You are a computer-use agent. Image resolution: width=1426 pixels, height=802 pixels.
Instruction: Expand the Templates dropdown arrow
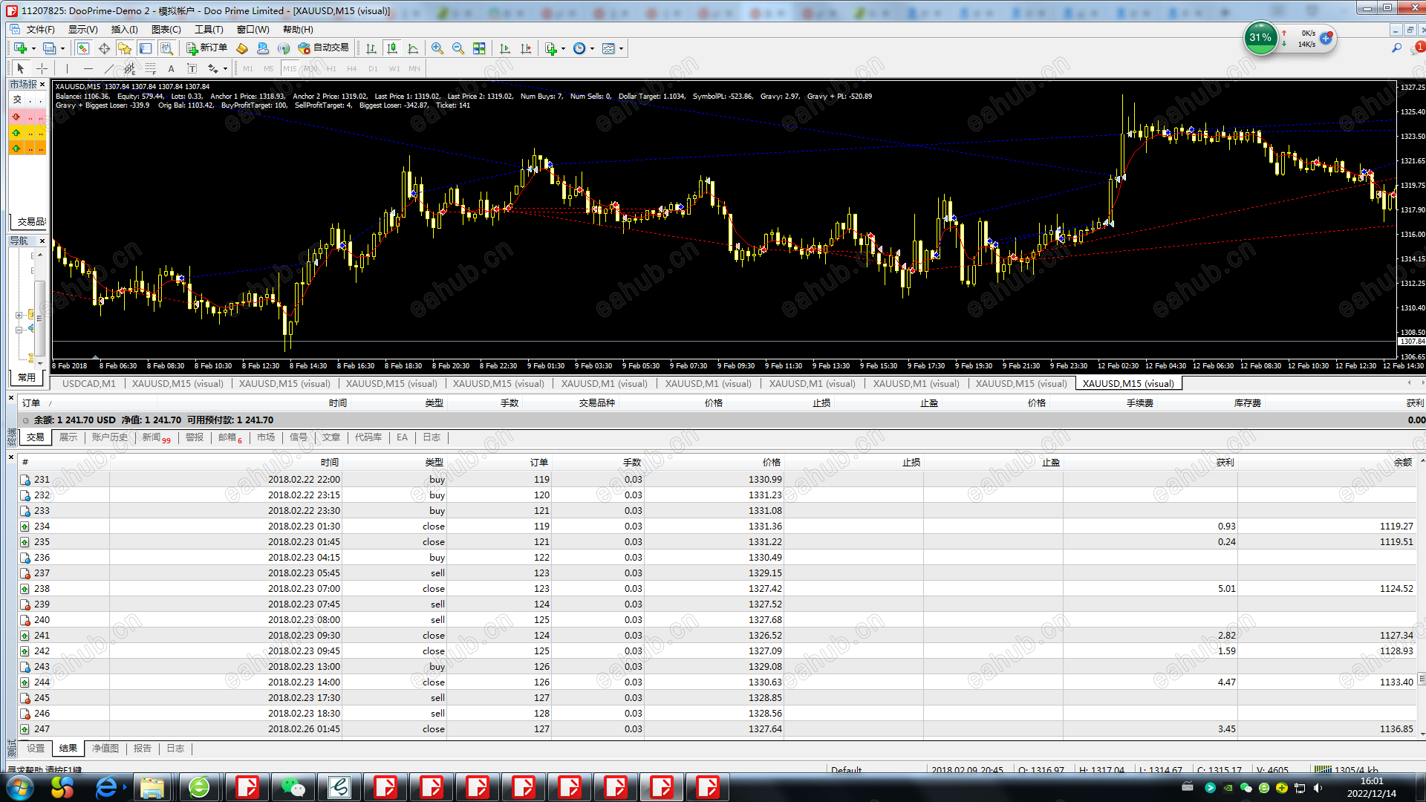coord(621,48)
